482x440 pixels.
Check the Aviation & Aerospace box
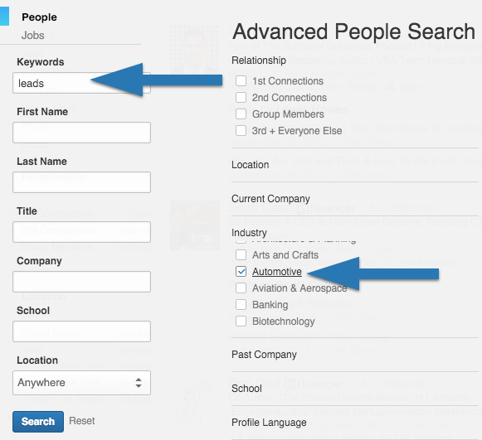241,288
